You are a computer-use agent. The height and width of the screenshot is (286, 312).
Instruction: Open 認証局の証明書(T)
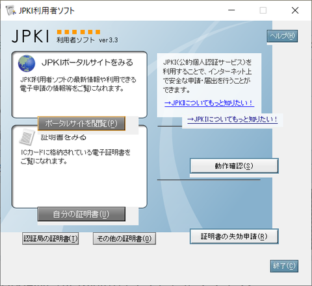[51, 239]
